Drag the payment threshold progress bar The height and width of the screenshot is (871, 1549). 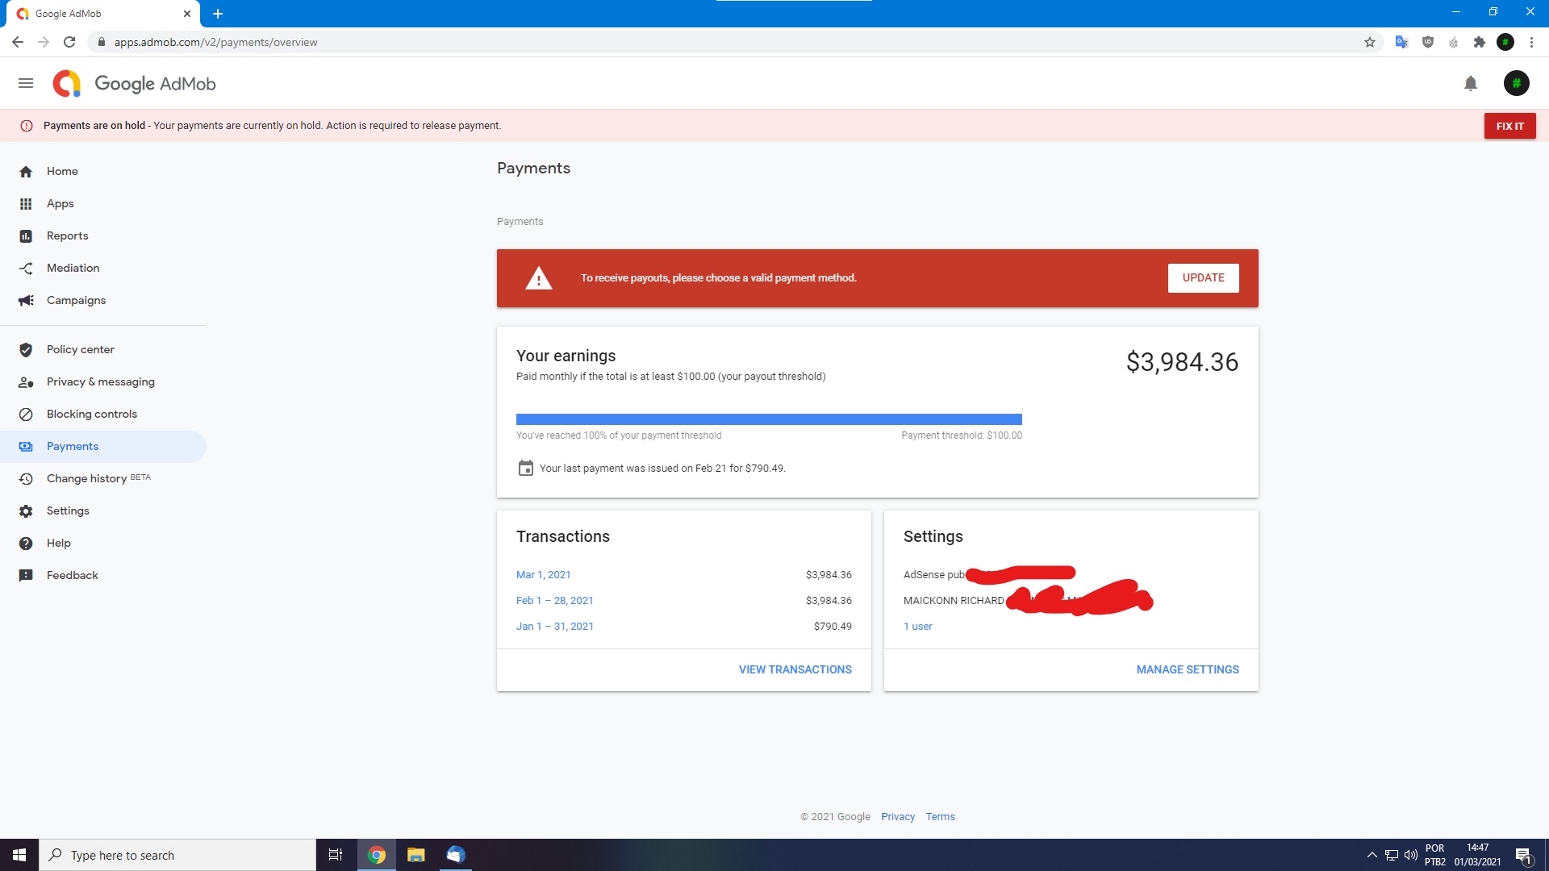click(768, 417)
